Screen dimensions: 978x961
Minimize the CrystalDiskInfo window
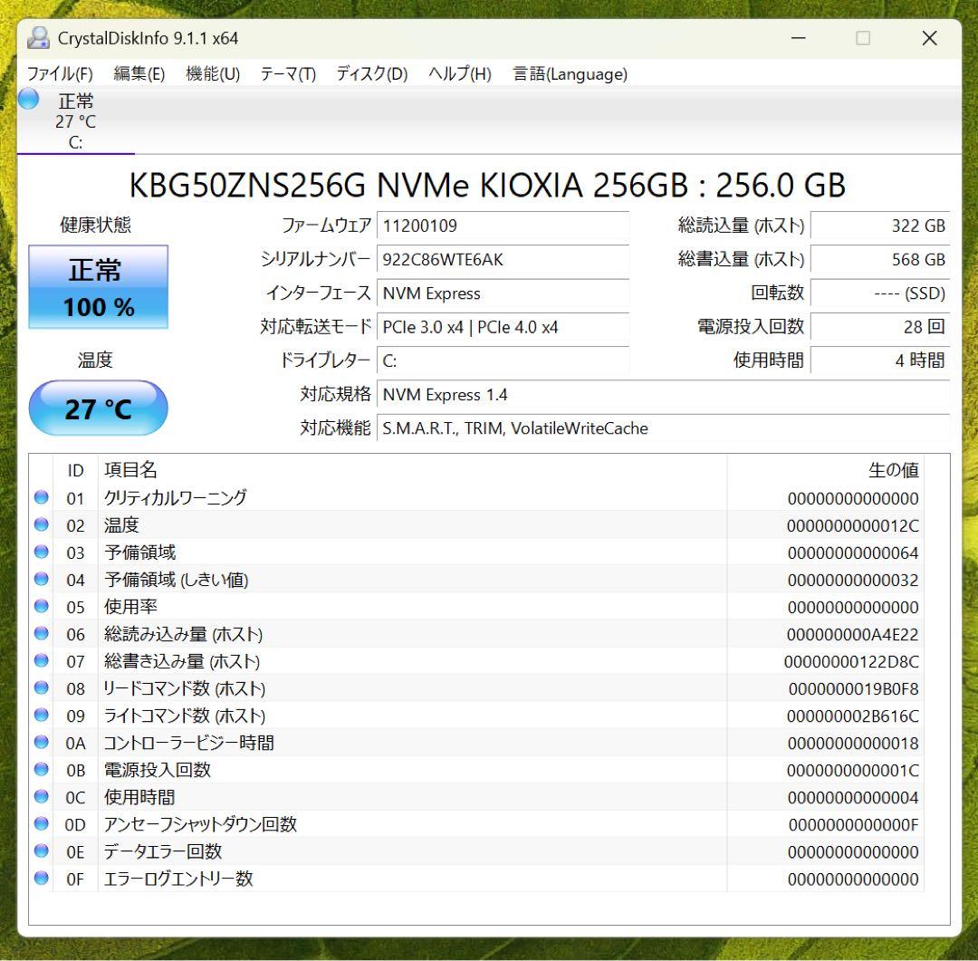point(799,38)
